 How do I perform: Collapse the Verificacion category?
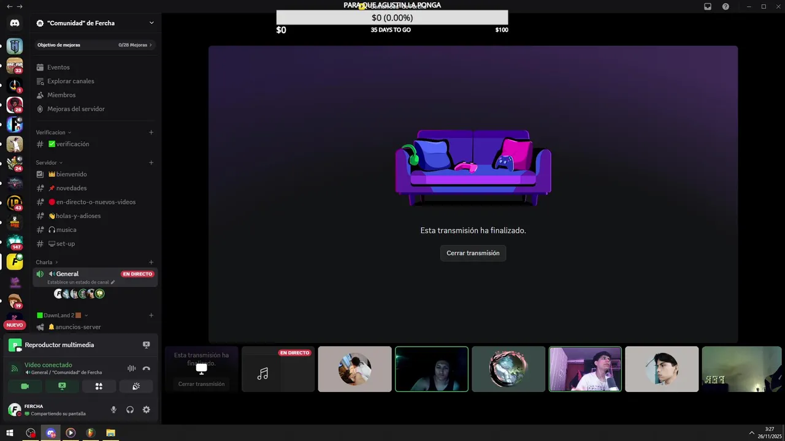[x=53, y=132]
